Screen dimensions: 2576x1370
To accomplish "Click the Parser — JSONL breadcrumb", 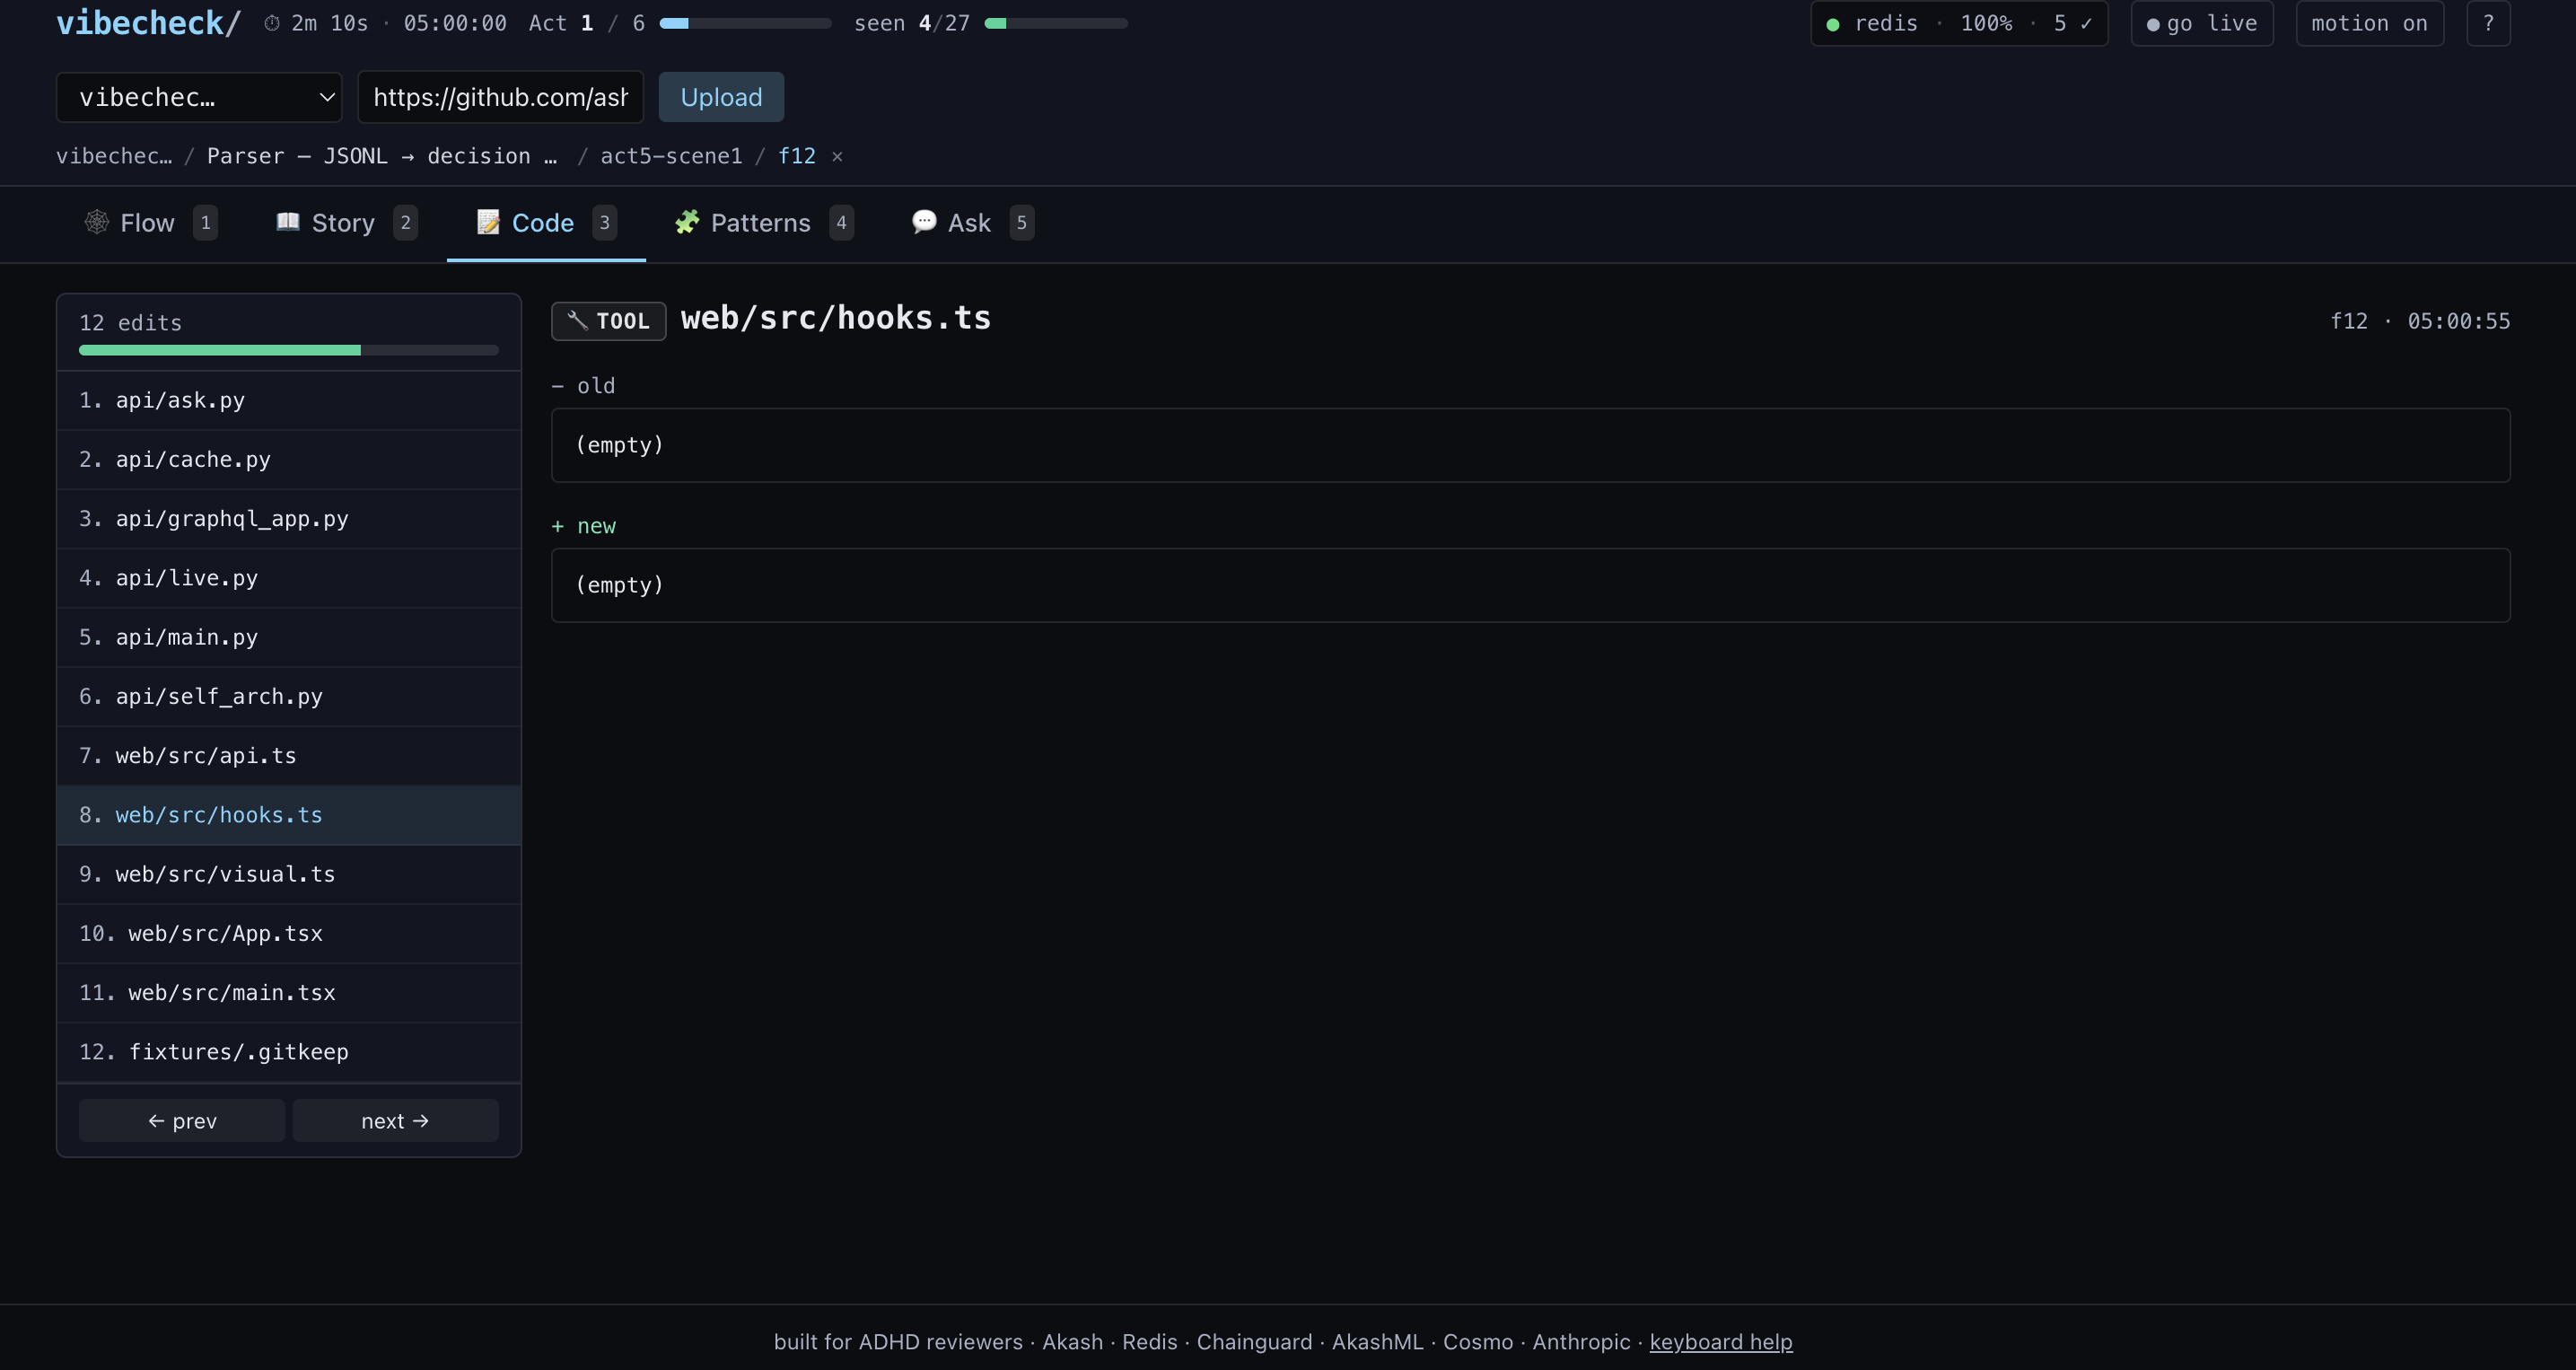I will point(382,156).
